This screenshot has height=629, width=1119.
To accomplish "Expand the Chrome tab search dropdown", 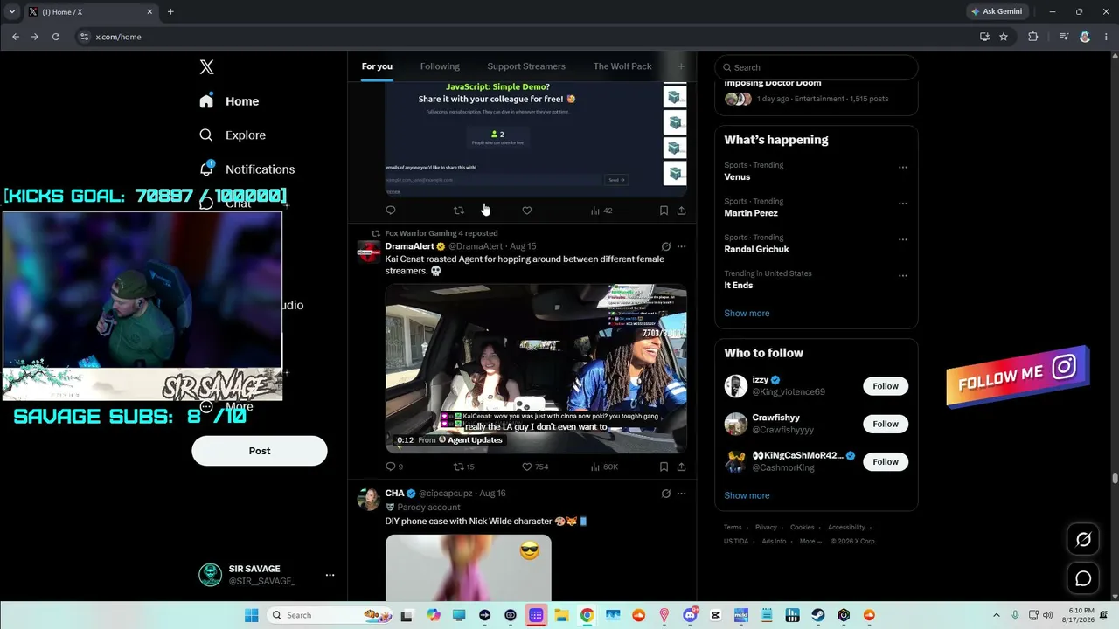I will [x=12, y=12].
